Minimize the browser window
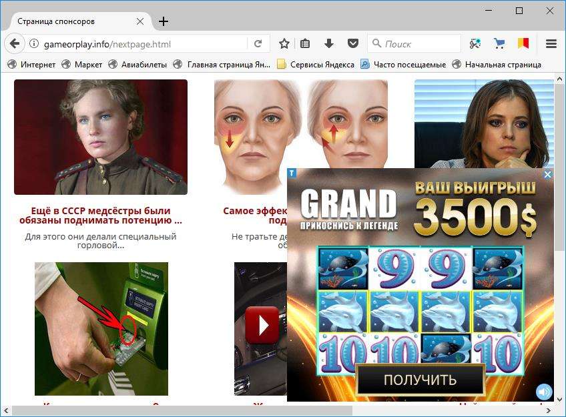 pos(489,11)
